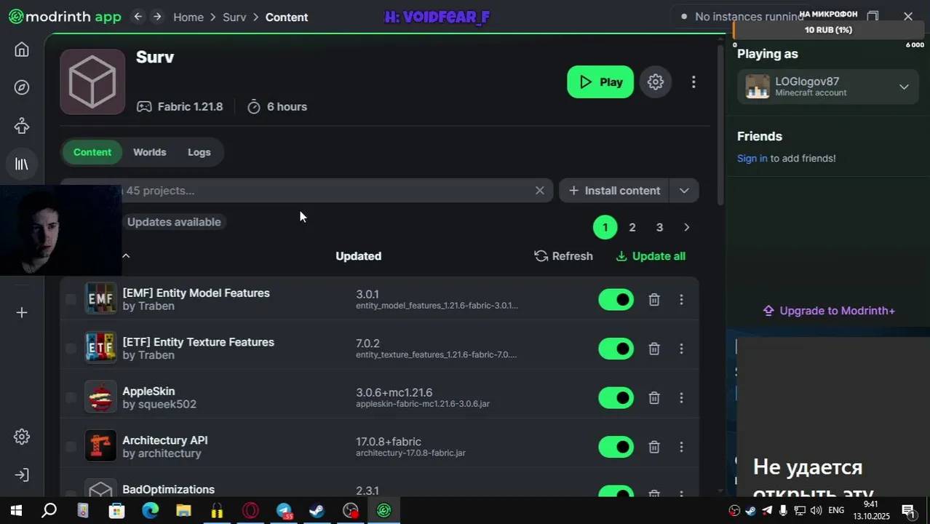Open the [EMF] Entity Model Features entry
Image resolution: width=930 pixels, height=524 pixels.
coord(196,293)
